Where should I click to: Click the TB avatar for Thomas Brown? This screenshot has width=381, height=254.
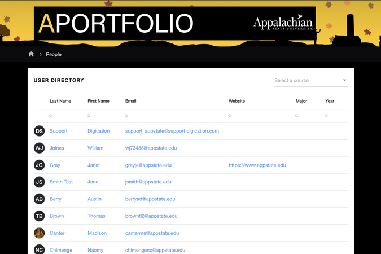pos(39,216)
